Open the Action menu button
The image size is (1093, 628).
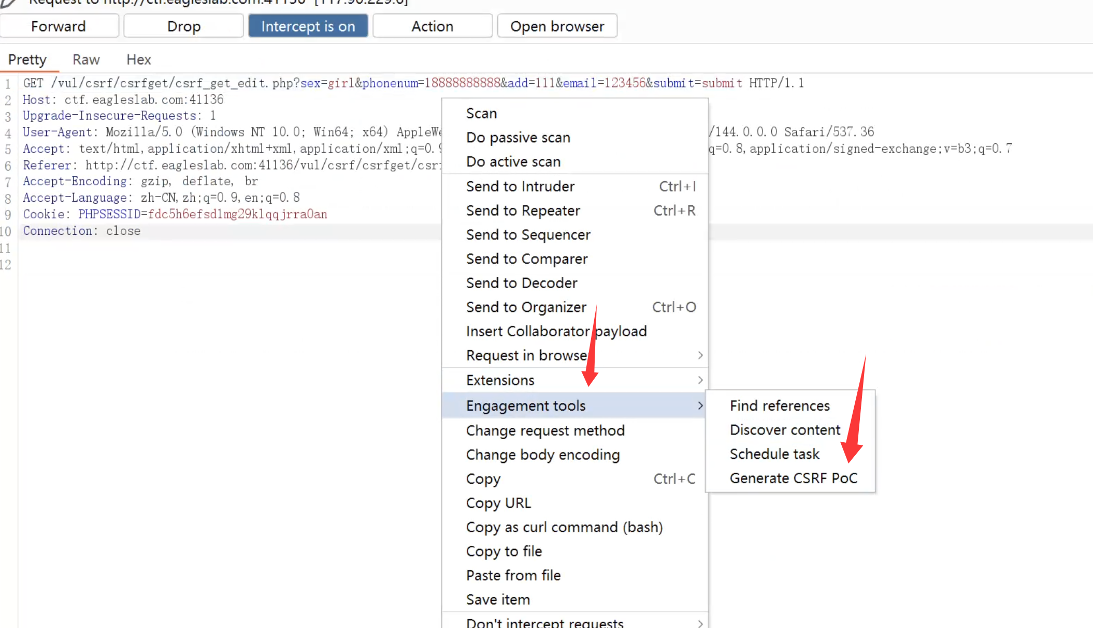pos(432,26)
